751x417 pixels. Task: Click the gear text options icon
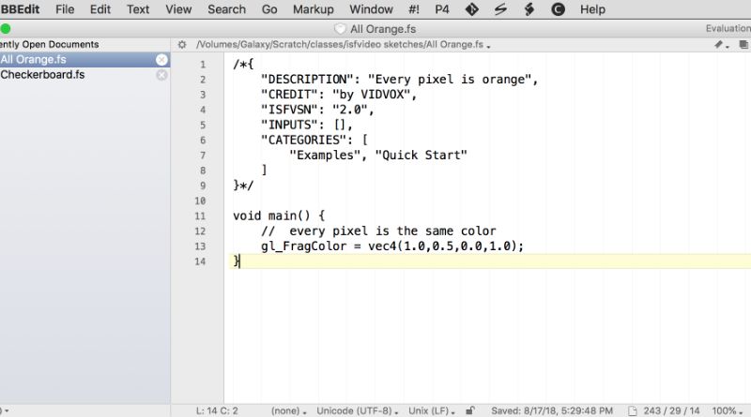coord(182,44)
